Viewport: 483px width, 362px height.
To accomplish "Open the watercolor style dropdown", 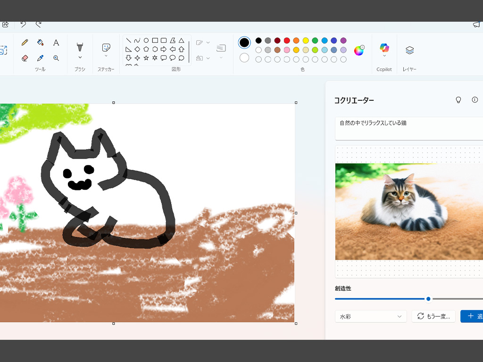I will click(x=371, y=316).
